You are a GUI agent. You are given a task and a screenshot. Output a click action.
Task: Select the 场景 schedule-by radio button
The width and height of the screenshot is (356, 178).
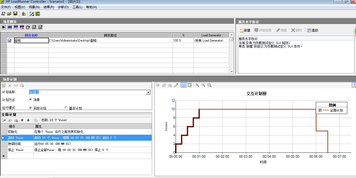[x=31, y=100]
